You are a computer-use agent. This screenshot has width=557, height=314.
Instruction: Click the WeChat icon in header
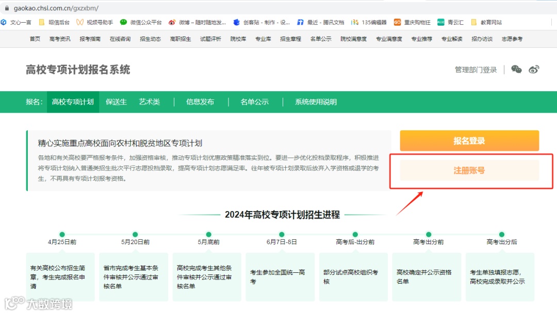[x=516, y=69]
